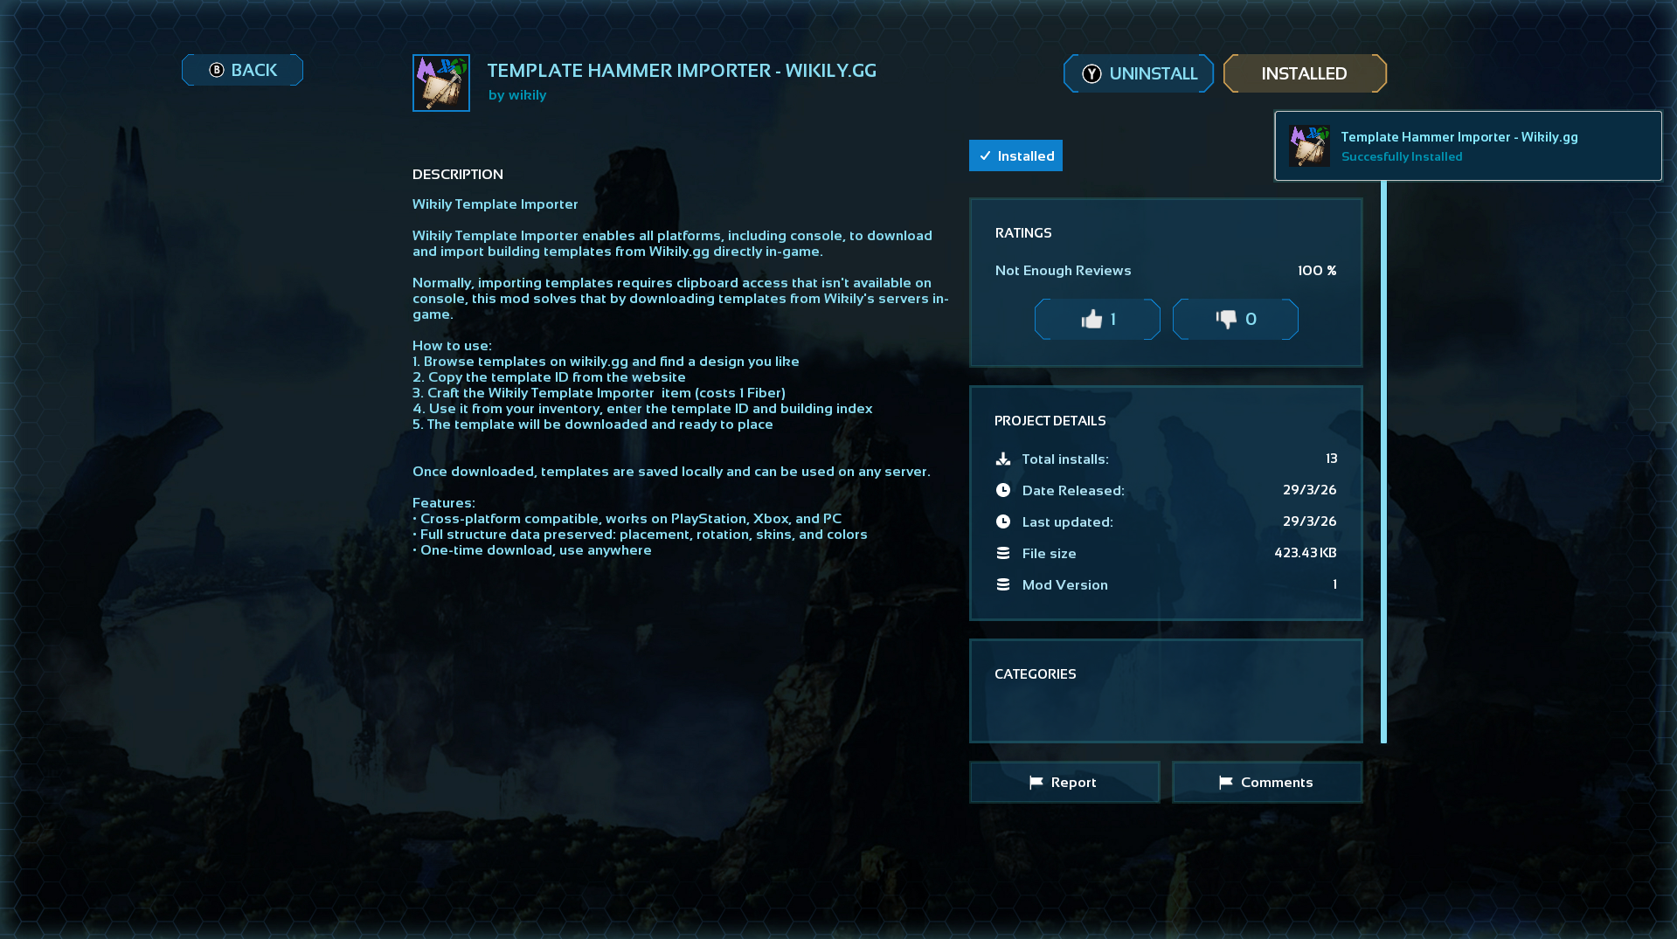Click the mod icon thumbnail near the title
The image size is (1677, 939).
point(440,82)
